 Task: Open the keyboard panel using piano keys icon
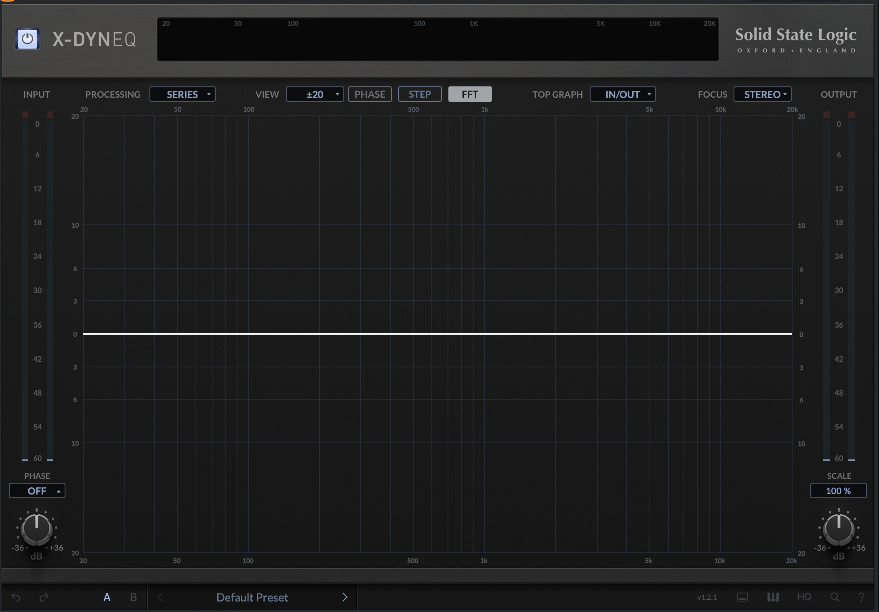point(773,597)
